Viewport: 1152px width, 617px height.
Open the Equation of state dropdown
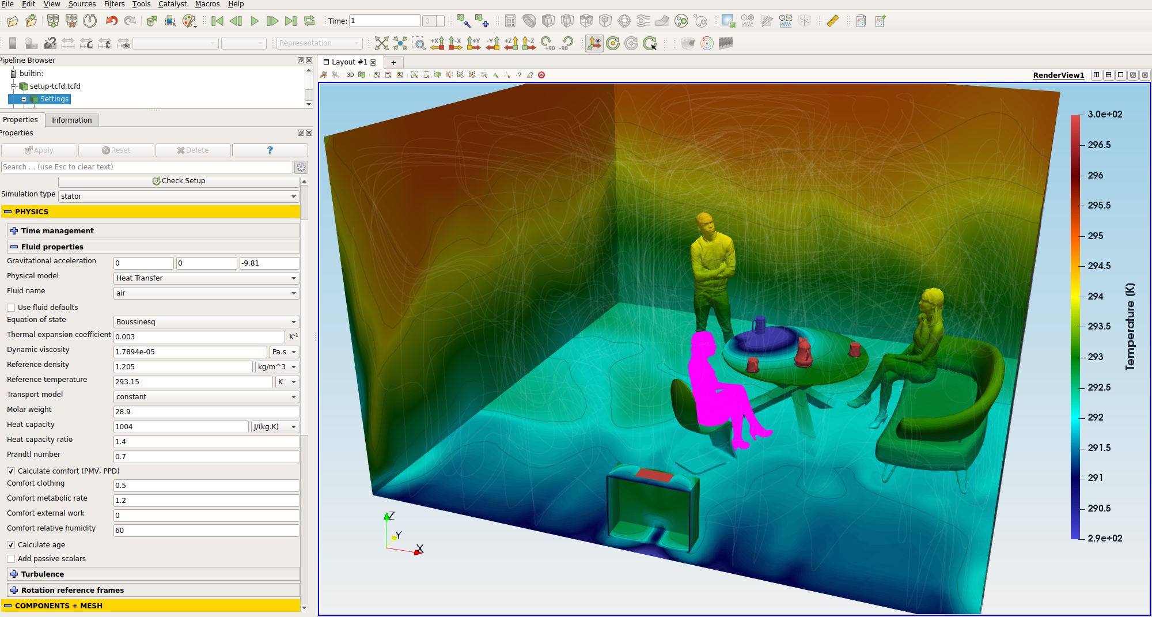coord(206,322)
